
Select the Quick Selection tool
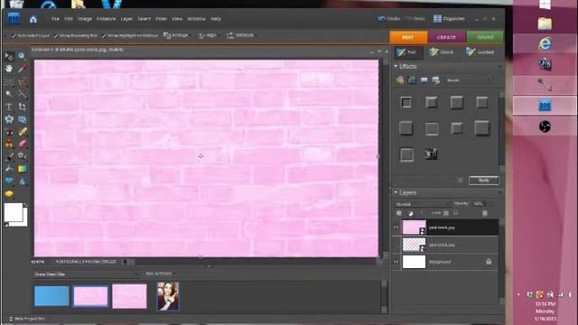pyautogui.click(x=22, y=94)
